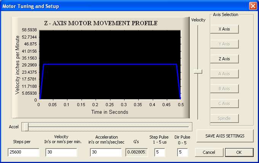The width and height of the screenshot is (259, 163).
Task: Select the X Axis button
Action: click(x=224, y=29)
